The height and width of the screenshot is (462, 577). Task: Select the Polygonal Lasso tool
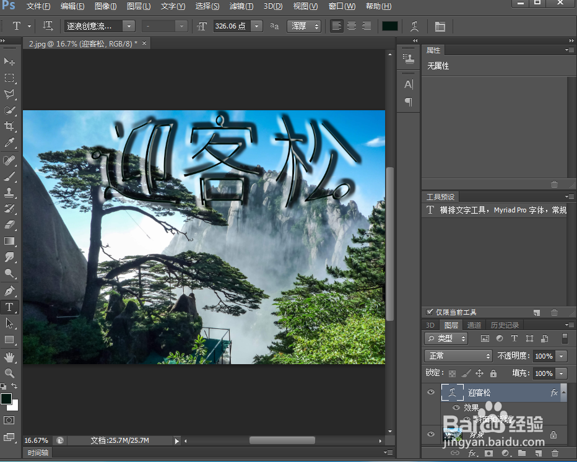[x=9, y=94]
